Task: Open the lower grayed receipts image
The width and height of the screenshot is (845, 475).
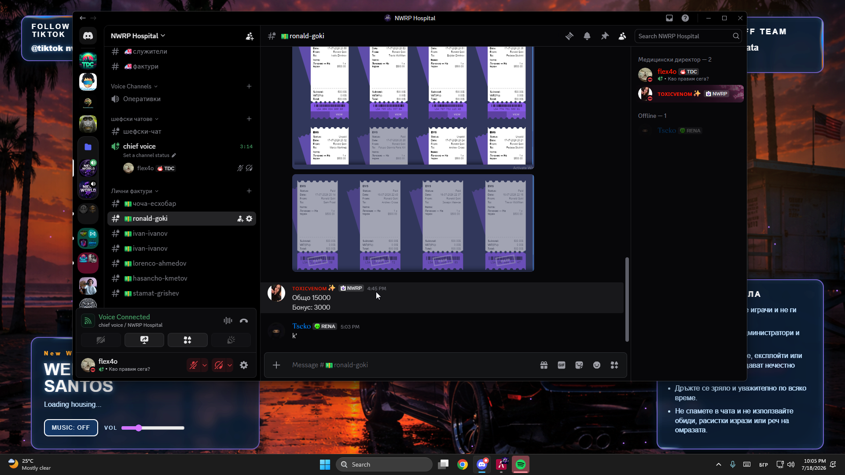Action: (413, 223)
